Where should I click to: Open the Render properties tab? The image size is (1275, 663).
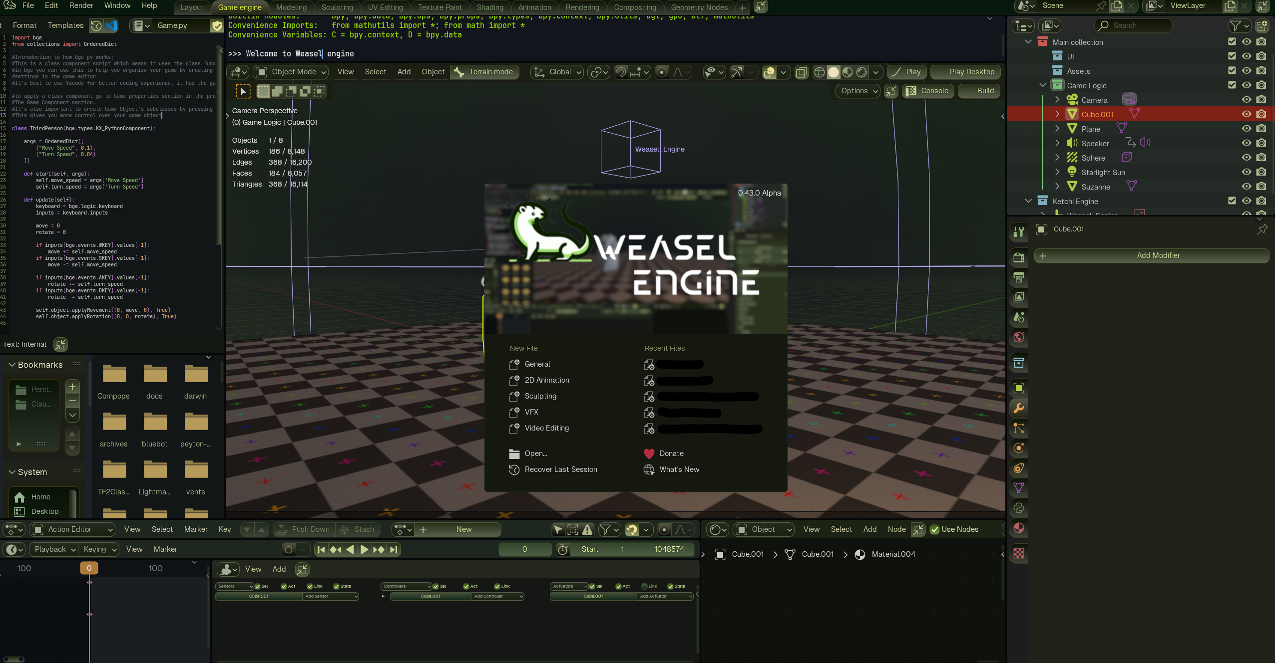(x=1019, y=257)
